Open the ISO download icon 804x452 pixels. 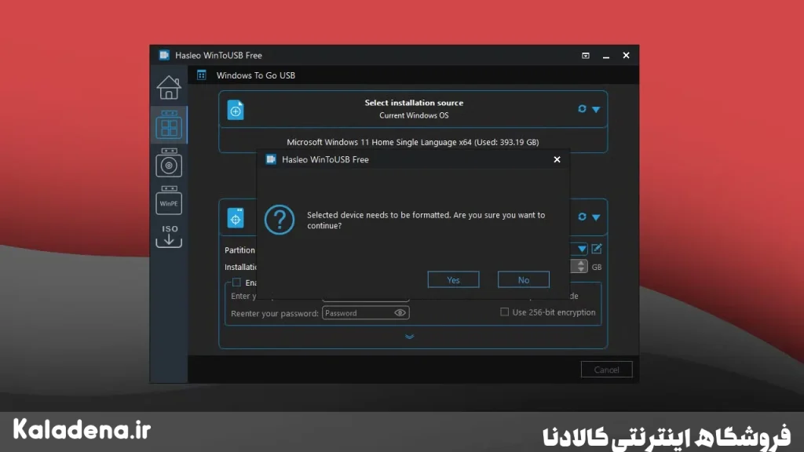(170, 236)
